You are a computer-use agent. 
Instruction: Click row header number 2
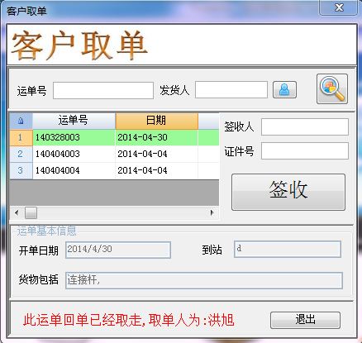pos(21,154)
